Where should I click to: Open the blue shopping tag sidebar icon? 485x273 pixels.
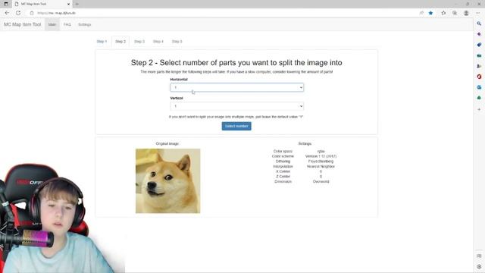479,45
